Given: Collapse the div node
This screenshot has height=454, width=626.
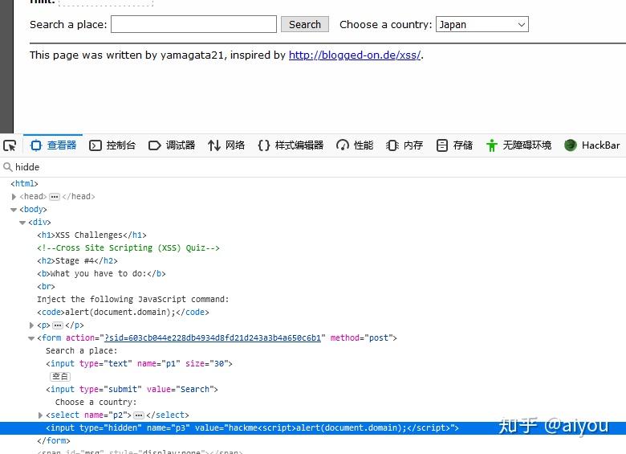Looking at the screenshot, I should (22, 223).
